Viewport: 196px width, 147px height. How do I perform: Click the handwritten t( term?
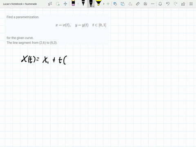pos(62,60)
